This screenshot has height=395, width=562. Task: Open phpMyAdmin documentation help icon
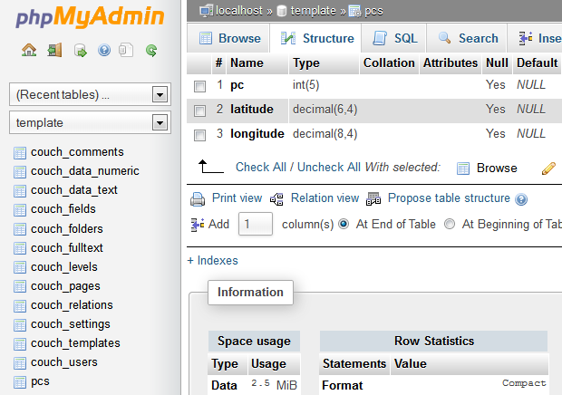click(x=104, y=50)
